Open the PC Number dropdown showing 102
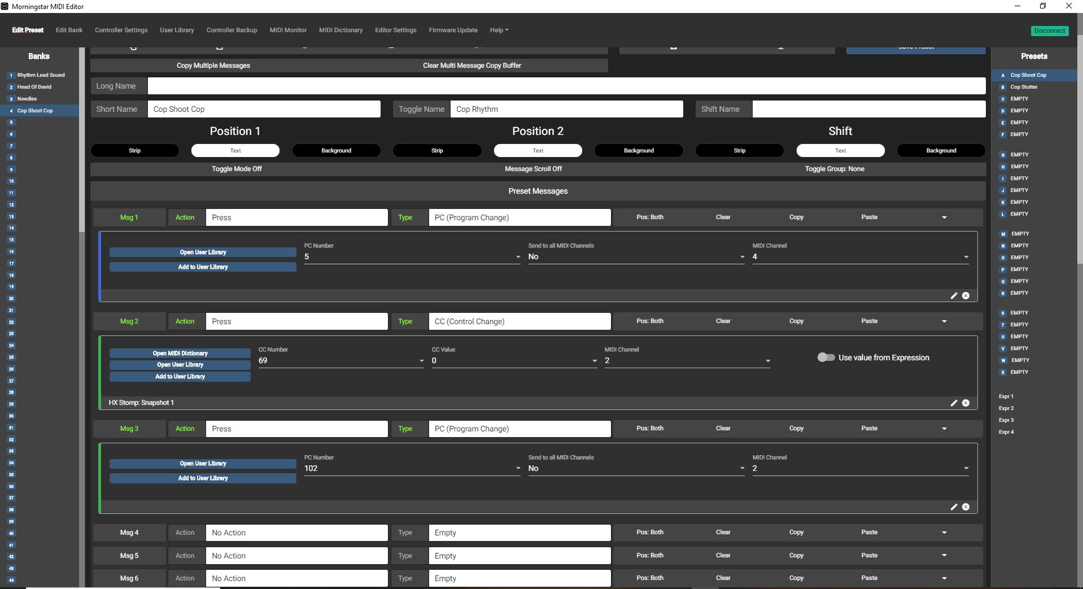The height and width of the screenshot is (589, 1083). click(x=412, y=468)
